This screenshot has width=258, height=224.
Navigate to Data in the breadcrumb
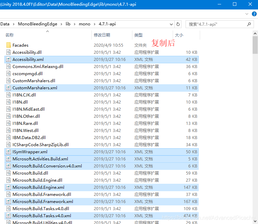click(5, 24)
